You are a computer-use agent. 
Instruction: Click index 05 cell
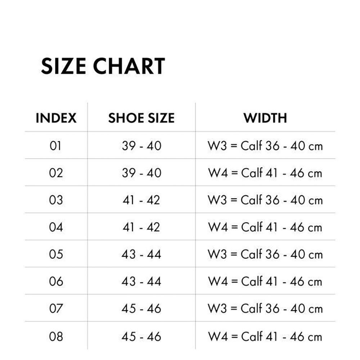[x=56, y=254]
